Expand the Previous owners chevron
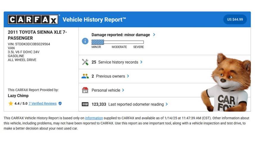The height and width of the screenshot is (144, 256). (x=128, y=76)
